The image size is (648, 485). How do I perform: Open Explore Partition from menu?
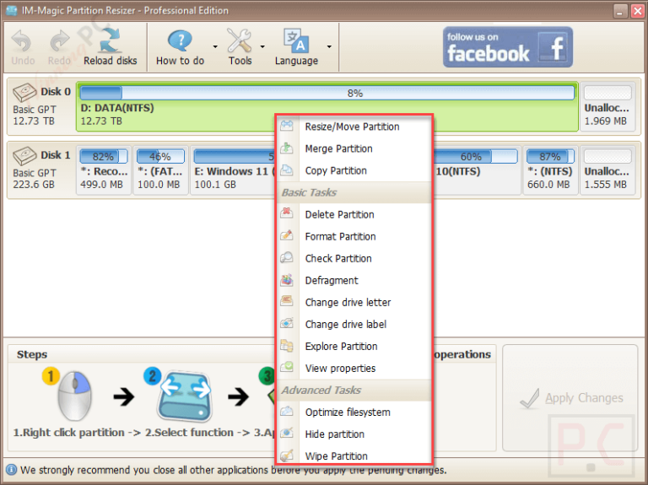pyautogui.click(x=354, y=346)
